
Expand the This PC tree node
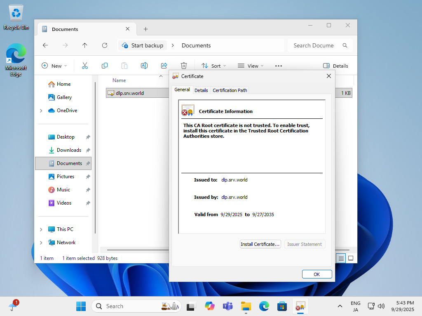[x=41, y=229]
